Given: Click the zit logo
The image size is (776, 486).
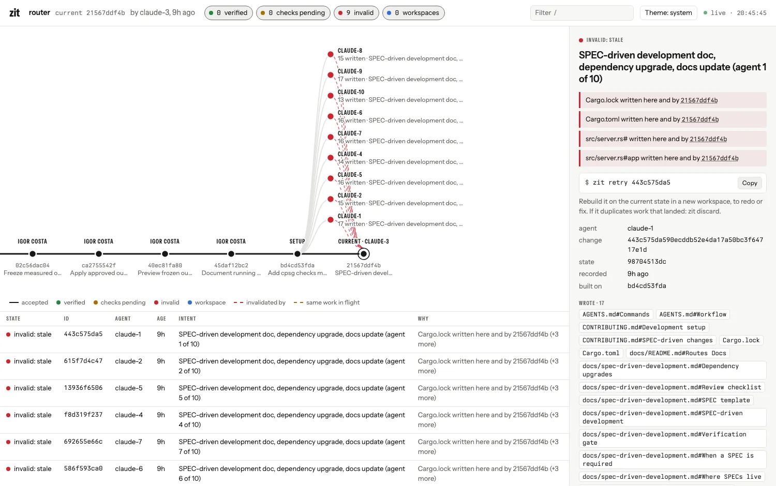Looking at the screenshot, I should click(x=14, y=13).
